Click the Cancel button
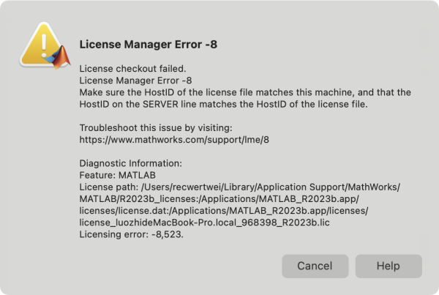Screen dimensions: 439x295 point(315,266)
